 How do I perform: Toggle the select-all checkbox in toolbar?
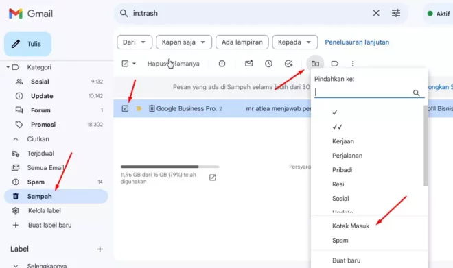[125, 64]
